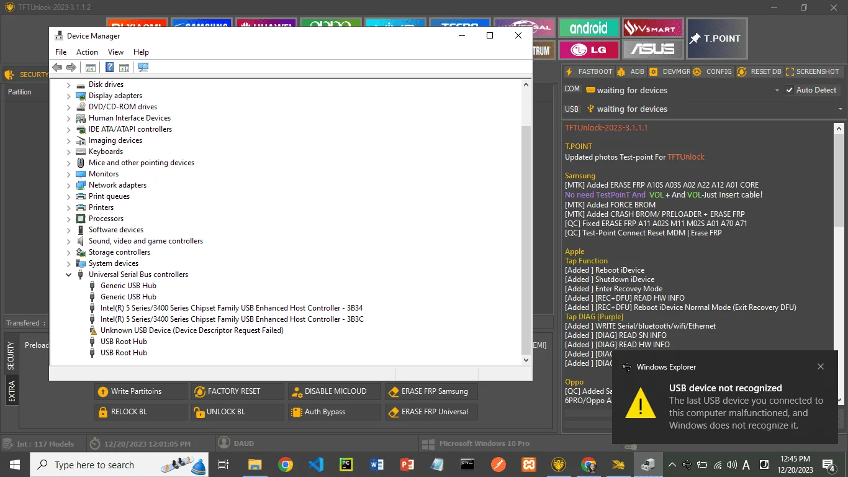
Task: Open the View menu in Device Manager
Action: click(115, 52)
